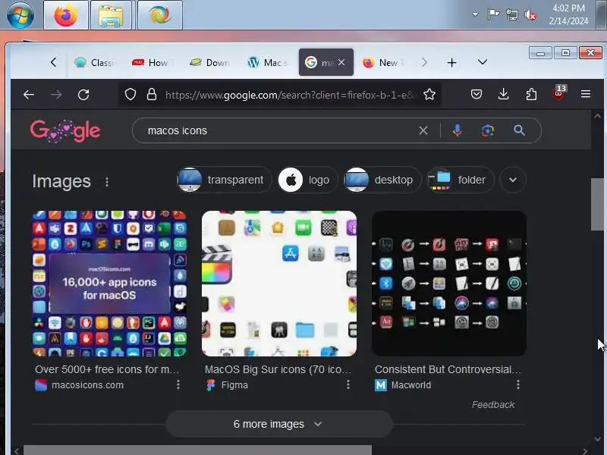This screenshot has width=607, height=455.
Task: Open Images section three-dot options
Action: (107, 181)
